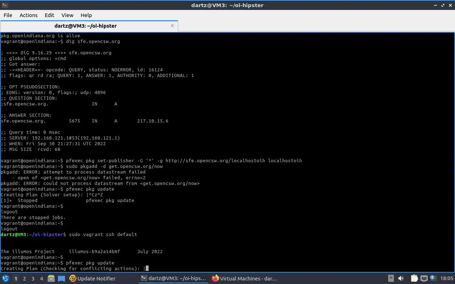455x284 pixels.
Task: Click 'There are stopped jobs.' message
Action: coord(33,217)
